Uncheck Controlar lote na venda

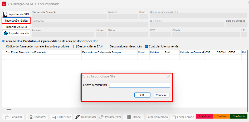147,46
